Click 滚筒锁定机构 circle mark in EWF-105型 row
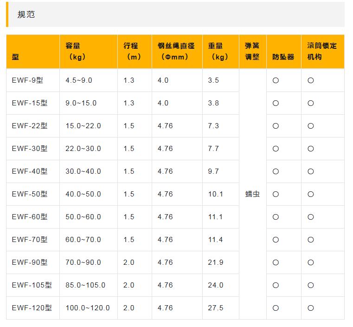 (x=311, y=285)
